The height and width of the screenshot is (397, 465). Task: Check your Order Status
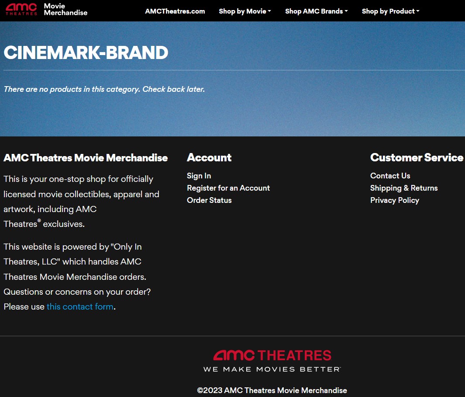point(209,200)
